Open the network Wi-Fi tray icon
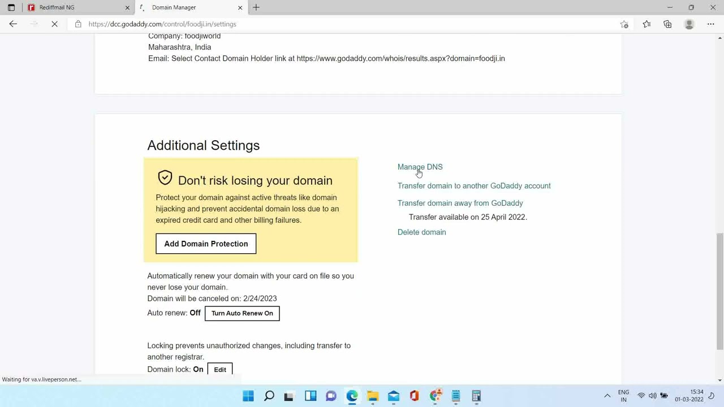Image resolution: width=724 pixels, height=407 pixels. [641, 396]
